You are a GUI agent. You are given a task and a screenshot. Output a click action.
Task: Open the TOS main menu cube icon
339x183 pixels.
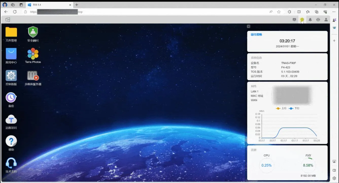coord(8,20)
